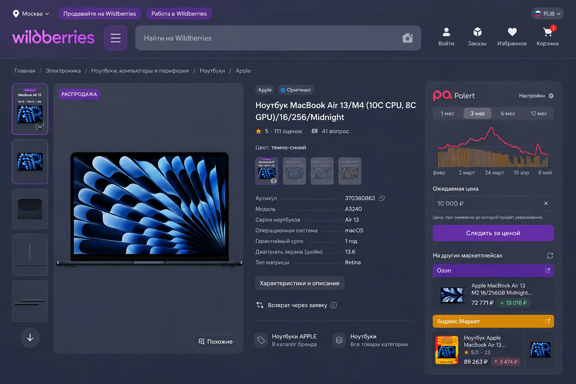Open Характеристики и описание
This screenshot has width=576, height=384.
click(x=300, y=283)
